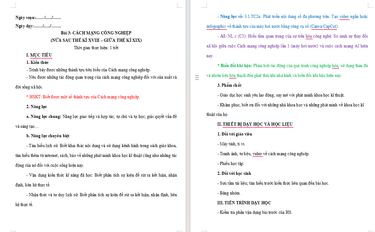Click '(Canva/CapCut)' in the blue paragraph
The height and width of the screenshot is (232, 375).
tap(324, 26)
